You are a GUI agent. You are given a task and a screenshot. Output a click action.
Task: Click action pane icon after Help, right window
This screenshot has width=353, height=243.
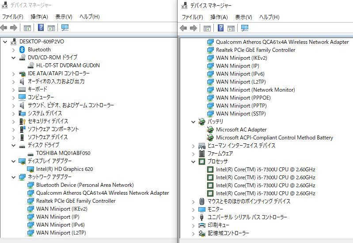[231, 28]
